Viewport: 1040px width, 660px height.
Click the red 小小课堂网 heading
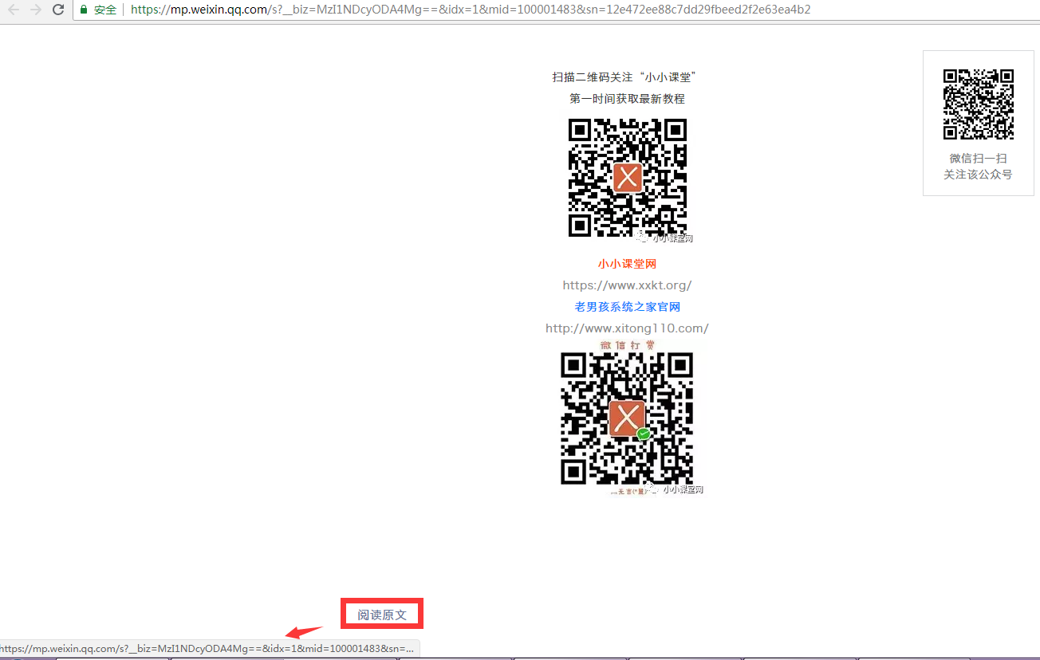coord(627,264)
